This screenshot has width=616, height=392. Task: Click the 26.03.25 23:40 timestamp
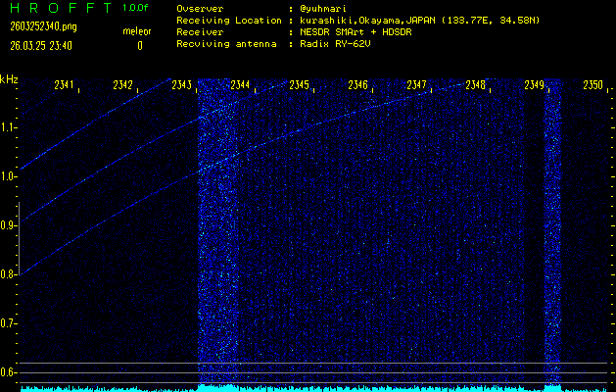click(x=39, y=45)
